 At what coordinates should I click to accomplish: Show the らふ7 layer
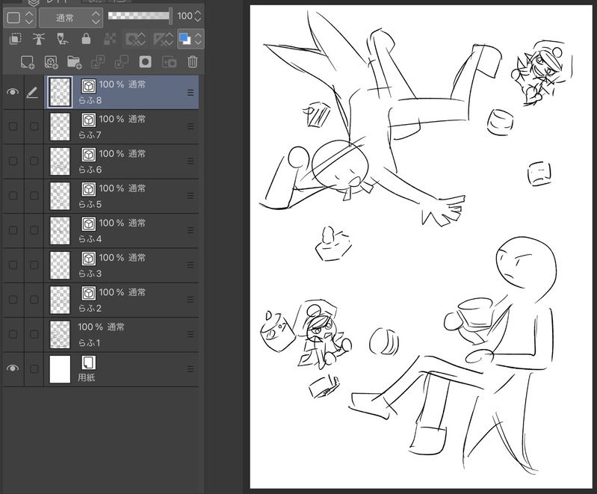(13, 126)
